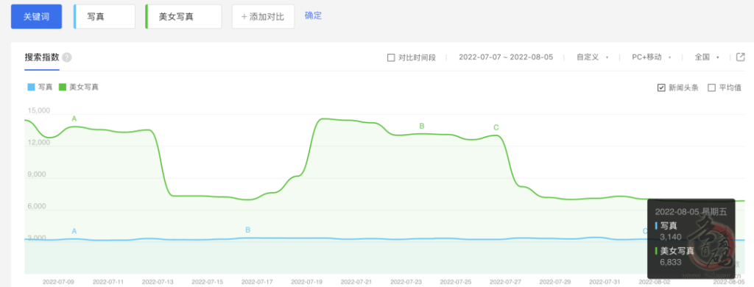Click green news marker C on chart
The height and width of the screenshot is (287, 754).
[x=496, y=127]
